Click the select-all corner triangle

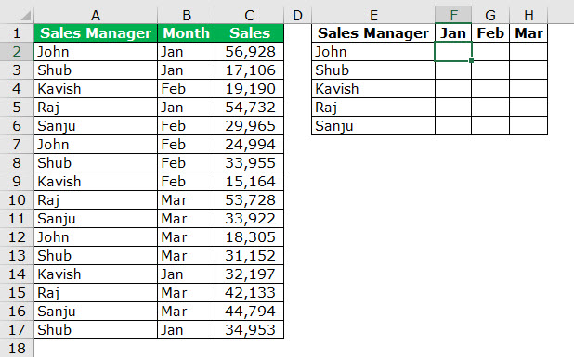(26, 16)
